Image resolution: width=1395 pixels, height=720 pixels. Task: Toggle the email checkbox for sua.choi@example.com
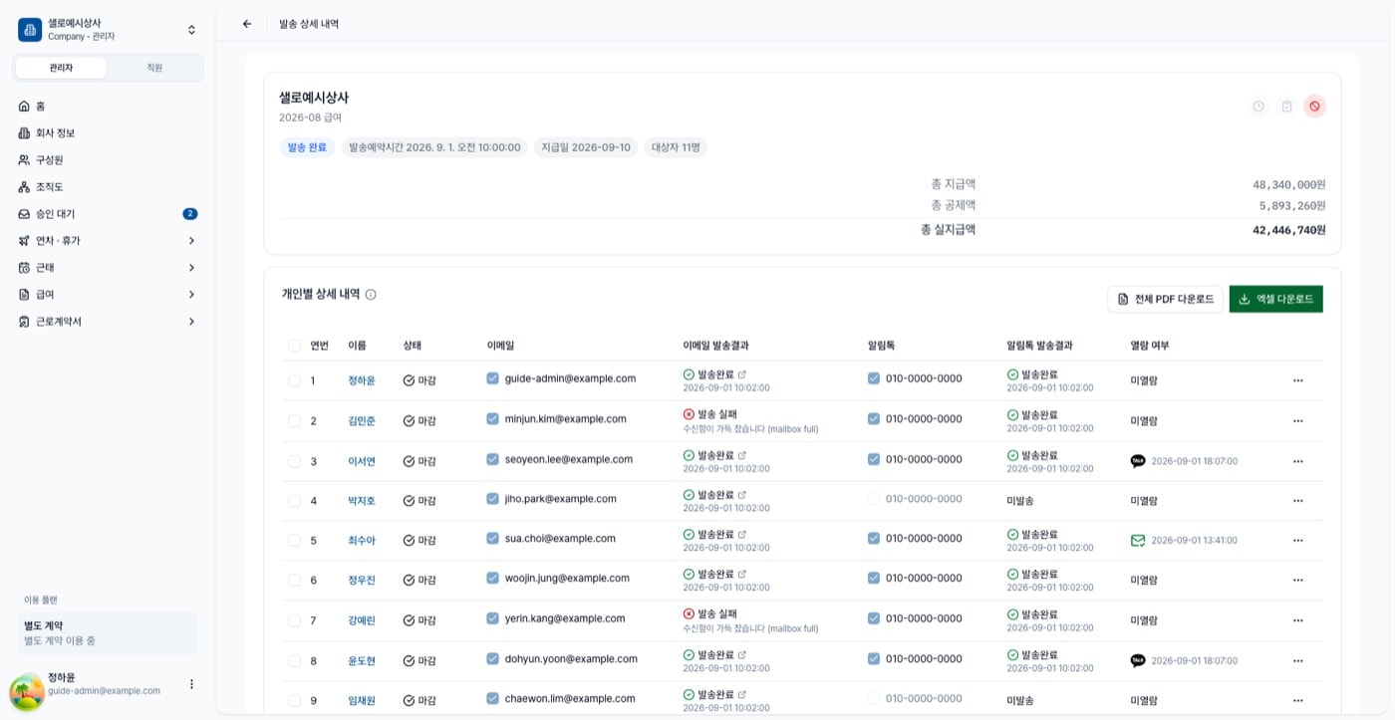pos(492,539)
